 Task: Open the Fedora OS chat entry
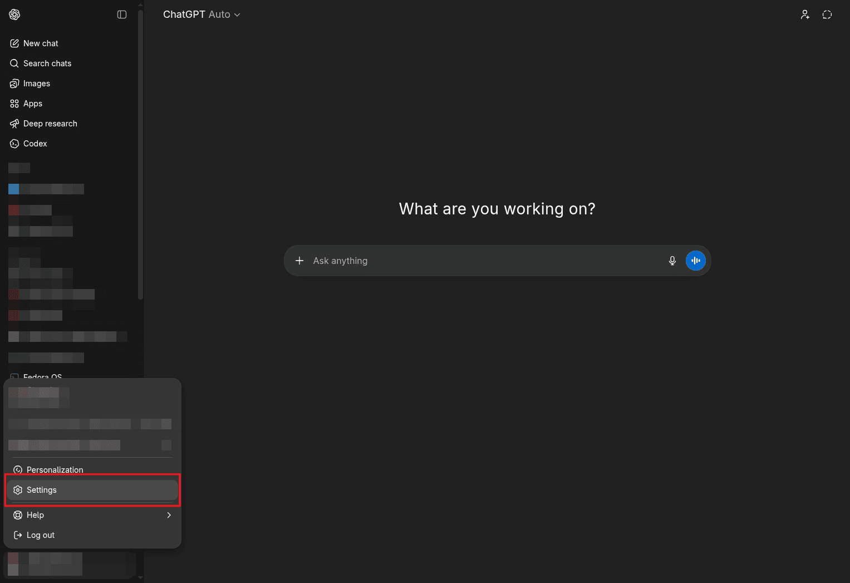point(43,376)
